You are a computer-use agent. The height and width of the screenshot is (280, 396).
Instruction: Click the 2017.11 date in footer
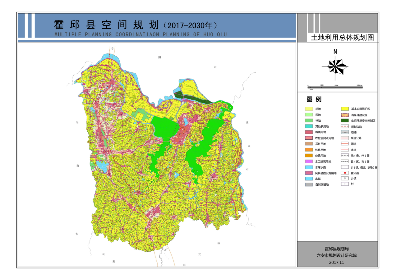point(337,262)
